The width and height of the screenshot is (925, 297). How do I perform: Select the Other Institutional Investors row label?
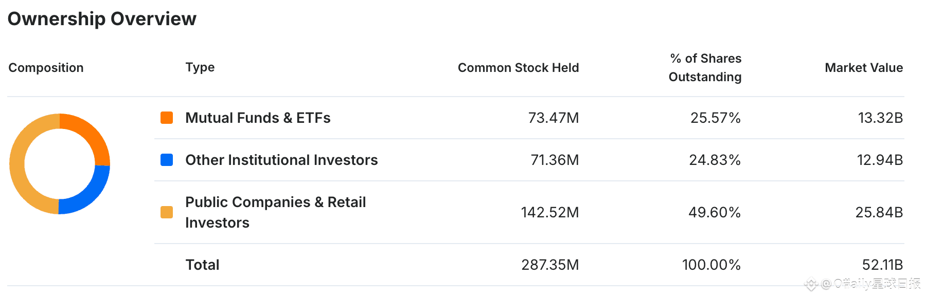click(x=281, y=160)
